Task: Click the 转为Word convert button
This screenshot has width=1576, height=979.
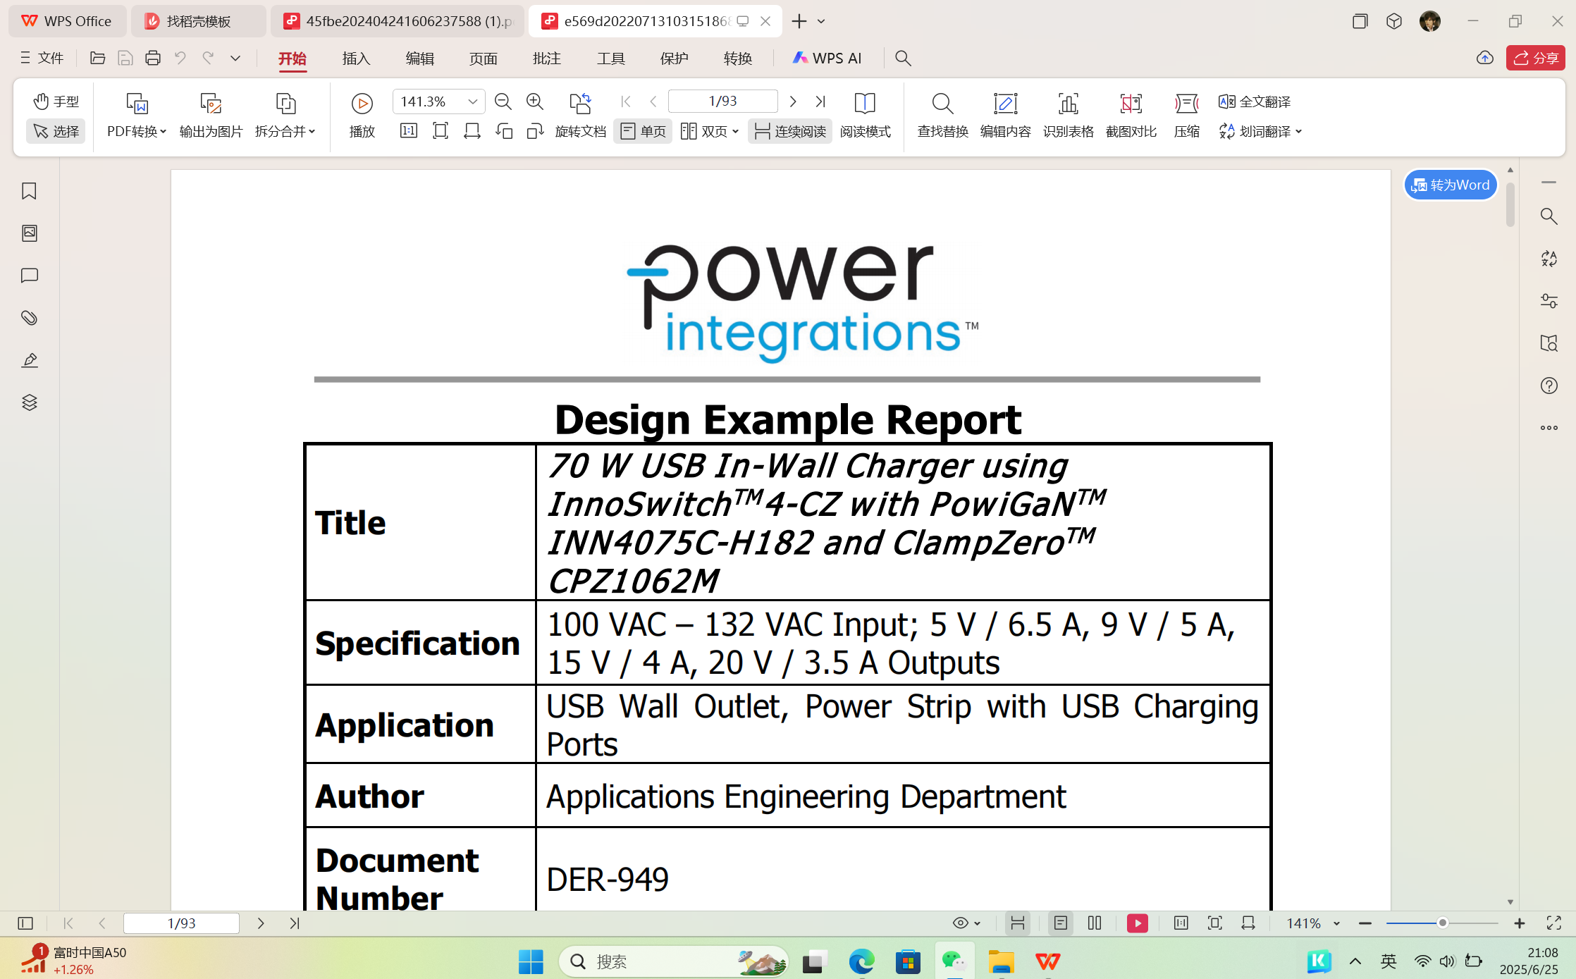Action: coord(1451,185)
